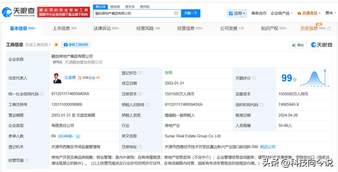Switch to the 查关系 search tab

click(x=130, y=7)
